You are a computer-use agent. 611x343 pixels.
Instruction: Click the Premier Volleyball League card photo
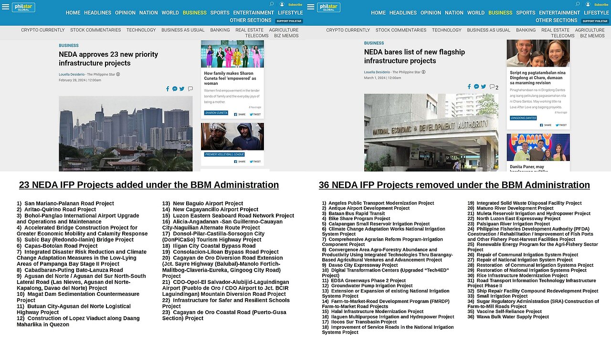tap(232, 136)
